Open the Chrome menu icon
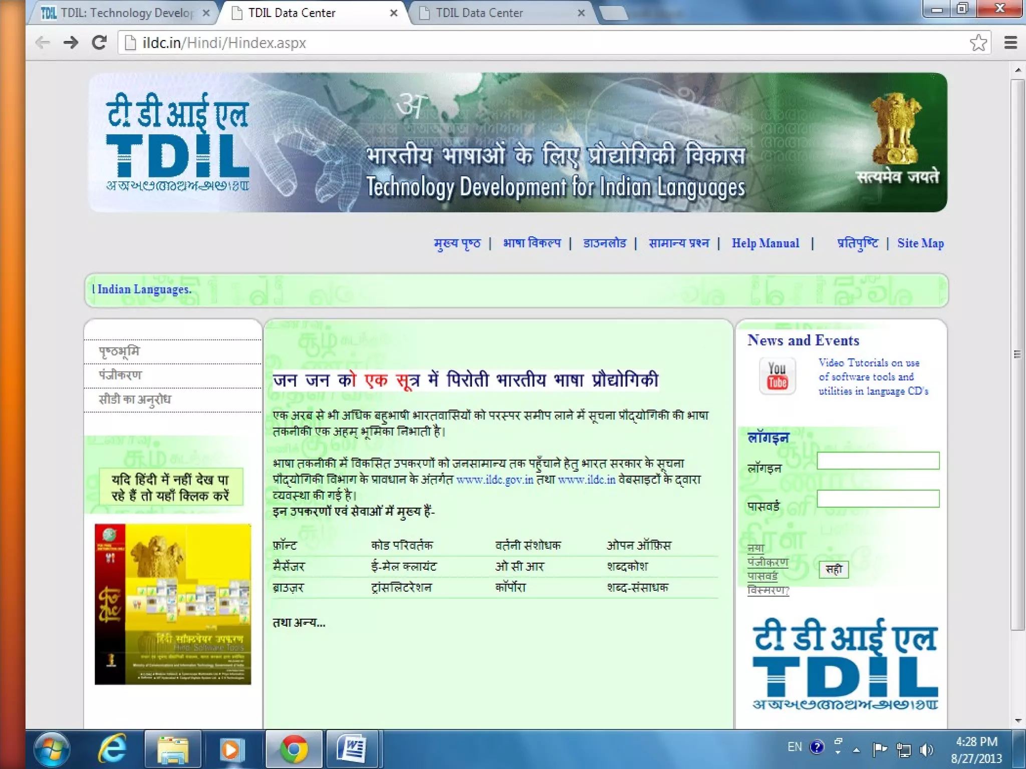The width and height of the screenshot is (1026, 769). (x=1010, y=43)
